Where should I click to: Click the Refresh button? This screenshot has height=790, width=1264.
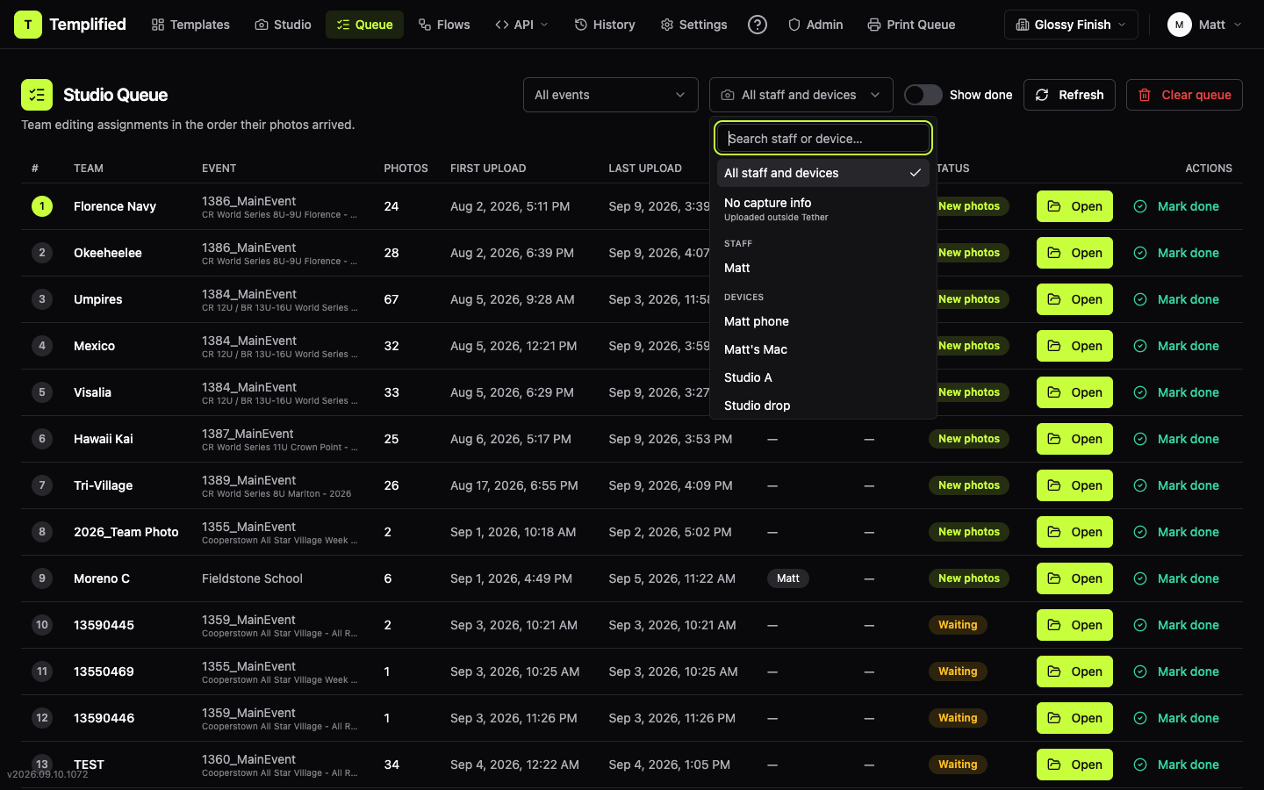click(x=1069, y=95)
